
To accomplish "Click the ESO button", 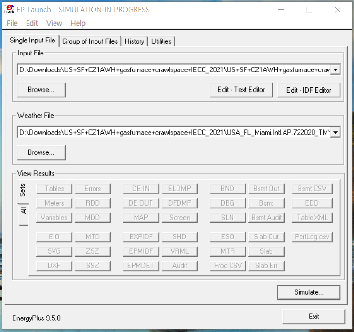I will coord(228,237).
